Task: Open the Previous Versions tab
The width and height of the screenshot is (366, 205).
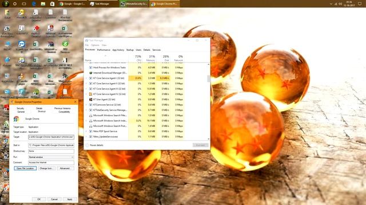Action: [x=62, y=109]
